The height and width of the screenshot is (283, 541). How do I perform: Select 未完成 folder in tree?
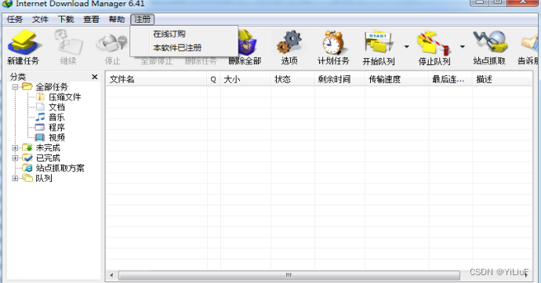[48, 147]
